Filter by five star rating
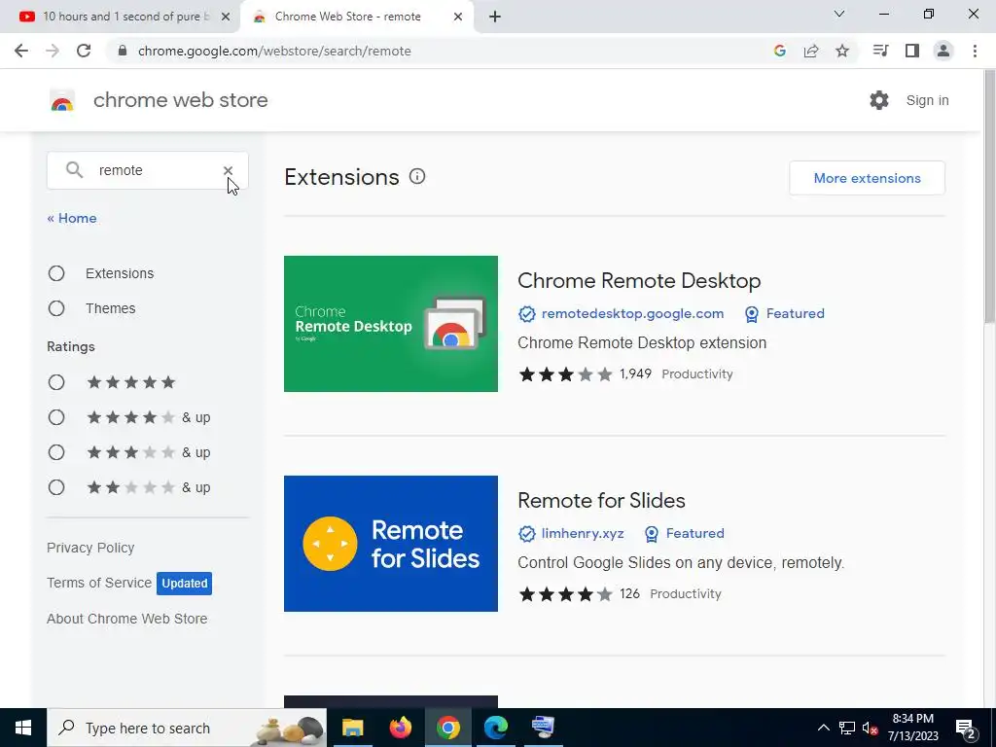The image size is (996, 747). pyautogui.click(x=56, y=382)
